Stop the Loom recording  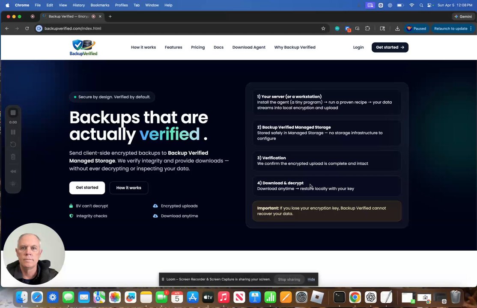13,113
